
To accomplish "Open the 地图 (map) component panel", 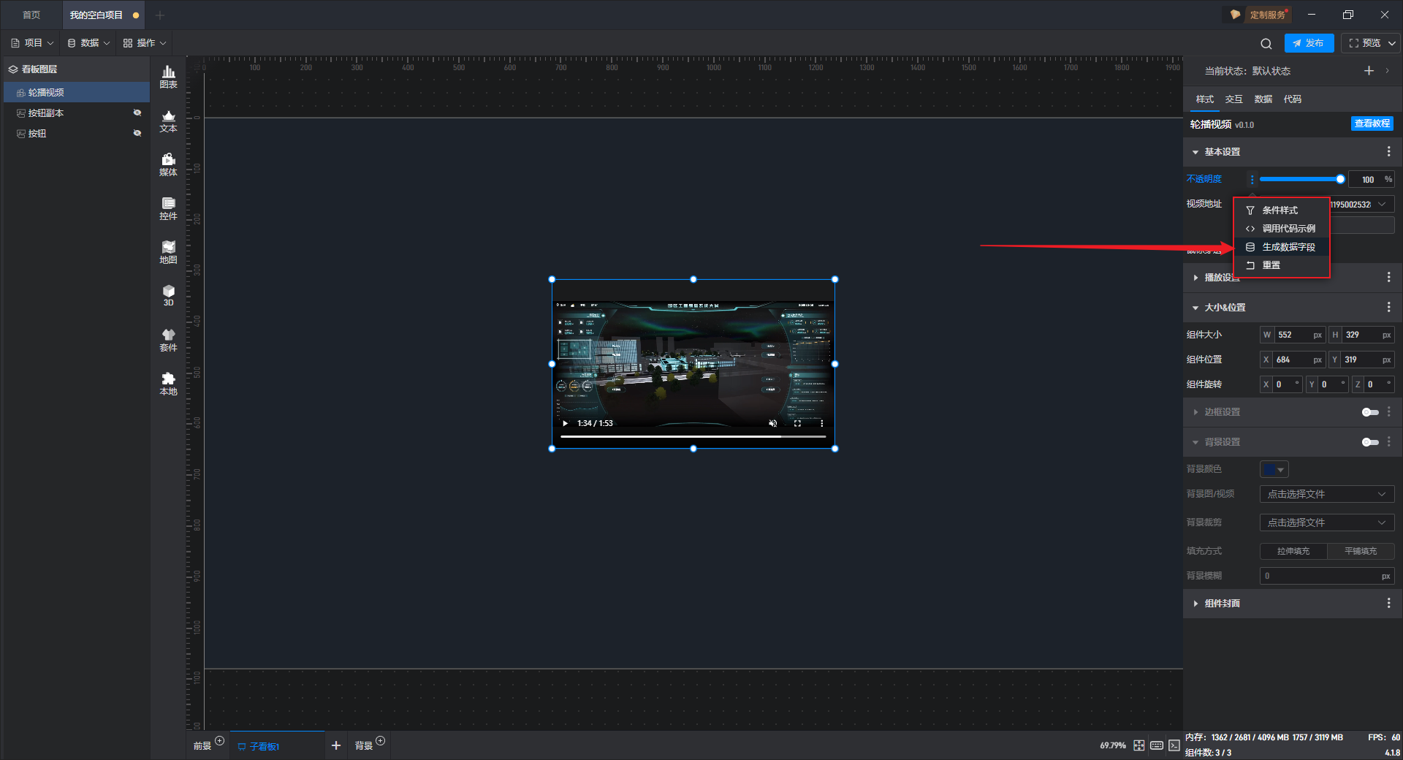I will click(168, 252).
